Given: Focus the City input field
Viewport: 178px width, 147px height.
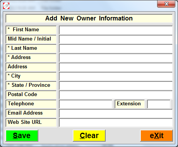Looking at the screenshot, I should pyautogui.click(x=116, y=76).
